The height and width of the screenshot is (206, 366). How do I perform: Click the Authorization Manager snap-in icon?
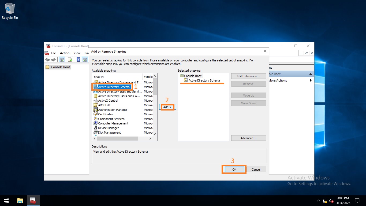[x=96, y=110]
